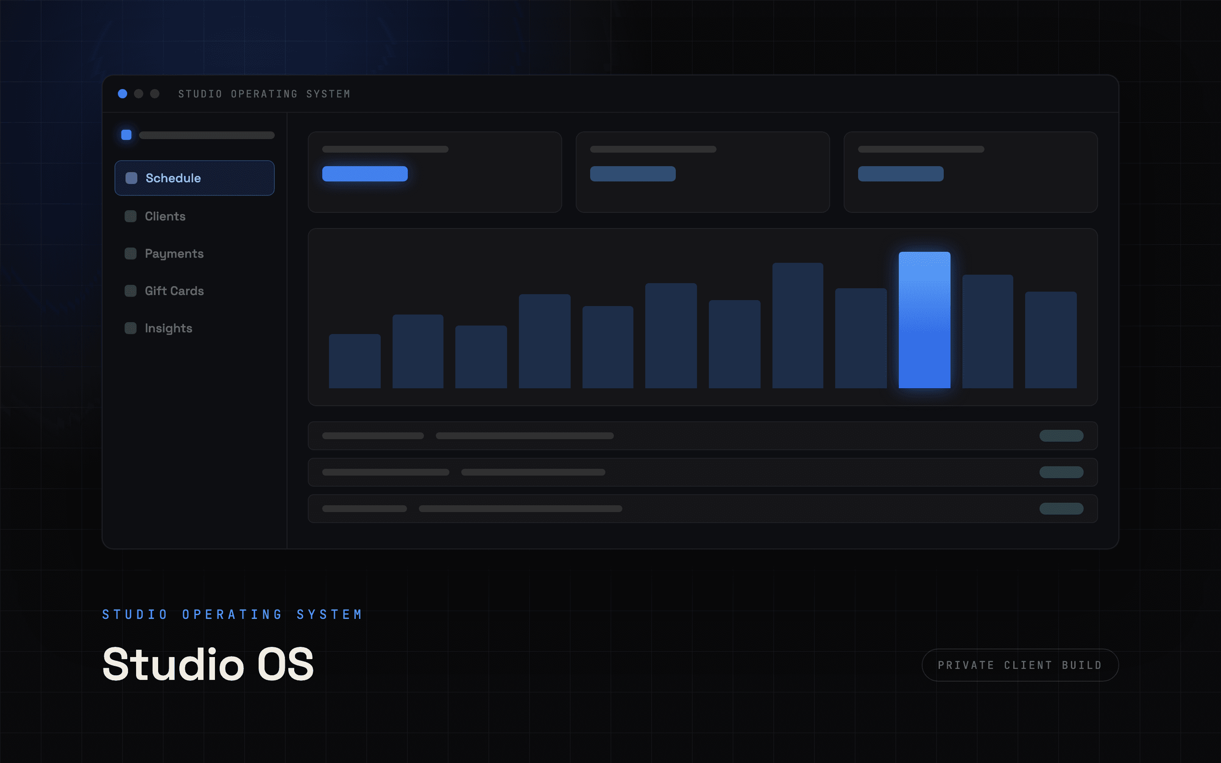Select the highlighted bright blue chart bar
This screenshot has width=1221, height=763.
924,320
